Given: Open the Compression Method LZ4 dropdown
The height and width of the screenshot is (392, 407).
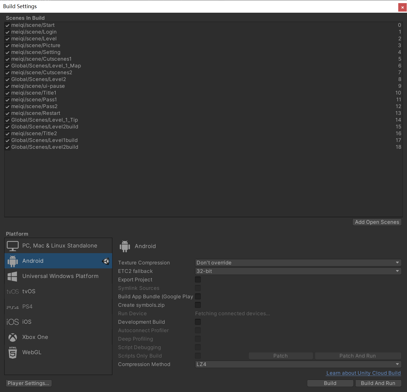Looking at the screenshot, I should pos(298,364).
